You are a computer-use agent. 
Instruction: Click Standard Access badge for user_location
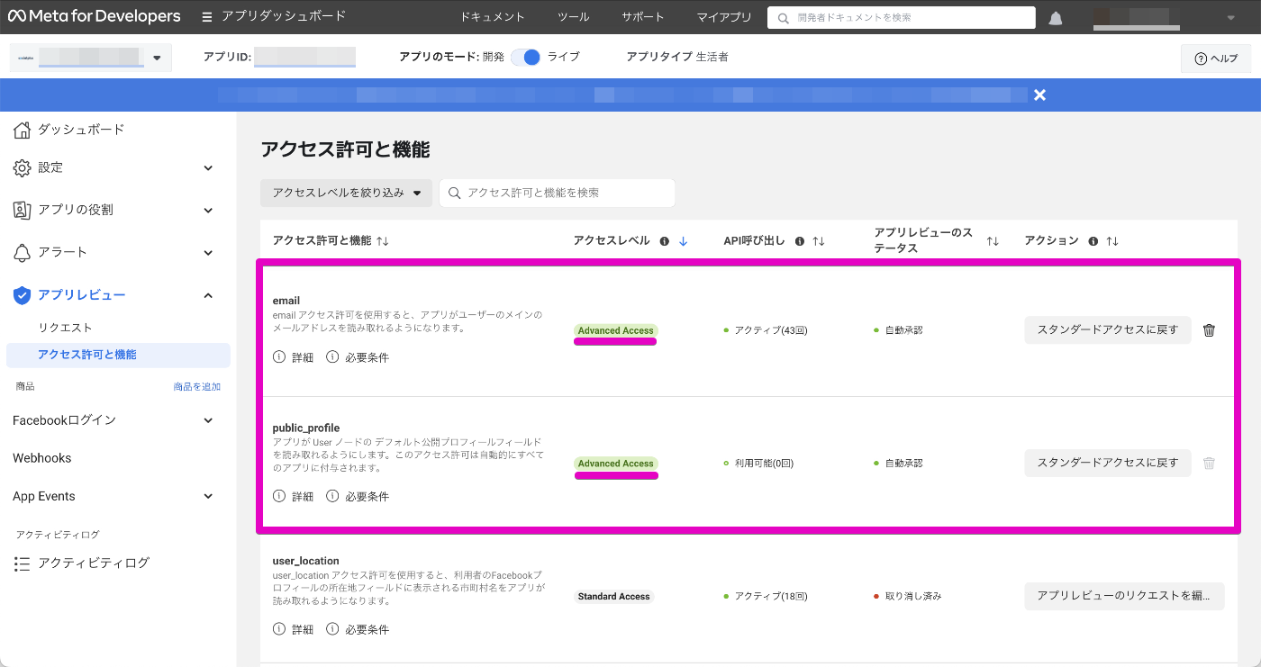tap(613, 597)
